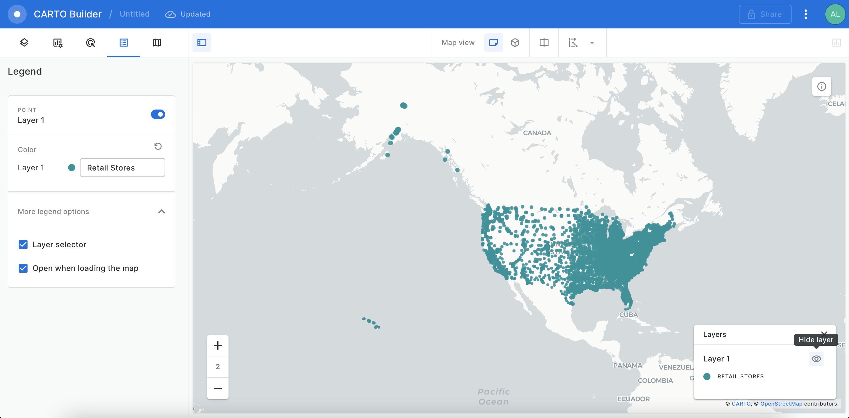Toggle Layer 1 legend switch
The image size is (849, 418).
[x=158, y=114]
